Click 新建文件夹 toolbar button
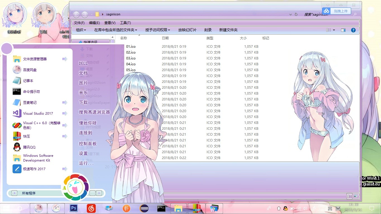The width and height of the screenshot is (381, 214). (x=228, y=30)
